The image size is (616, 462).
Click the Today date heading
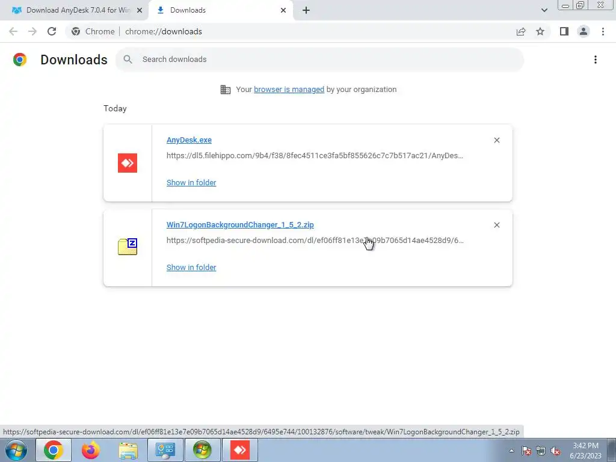[x=115, y=109]
